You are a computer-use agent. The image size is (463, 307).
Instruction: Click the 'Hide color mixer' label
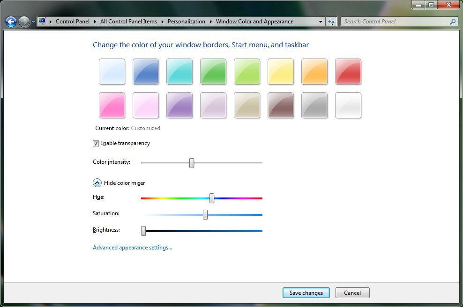point(124,183)
